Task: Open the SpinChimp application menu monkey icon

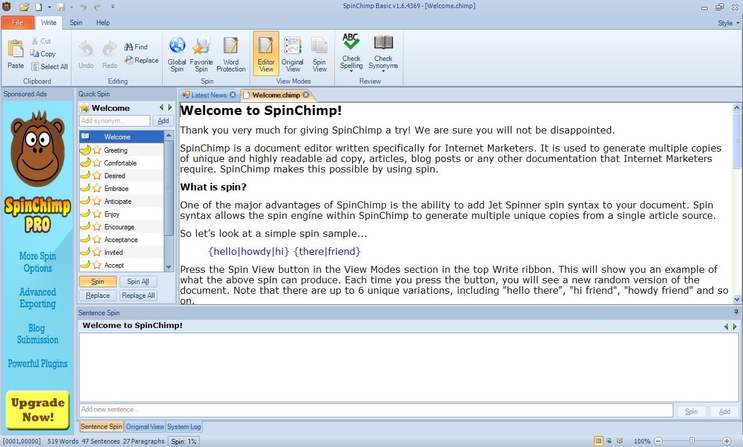Action: (x=6, y=7)
